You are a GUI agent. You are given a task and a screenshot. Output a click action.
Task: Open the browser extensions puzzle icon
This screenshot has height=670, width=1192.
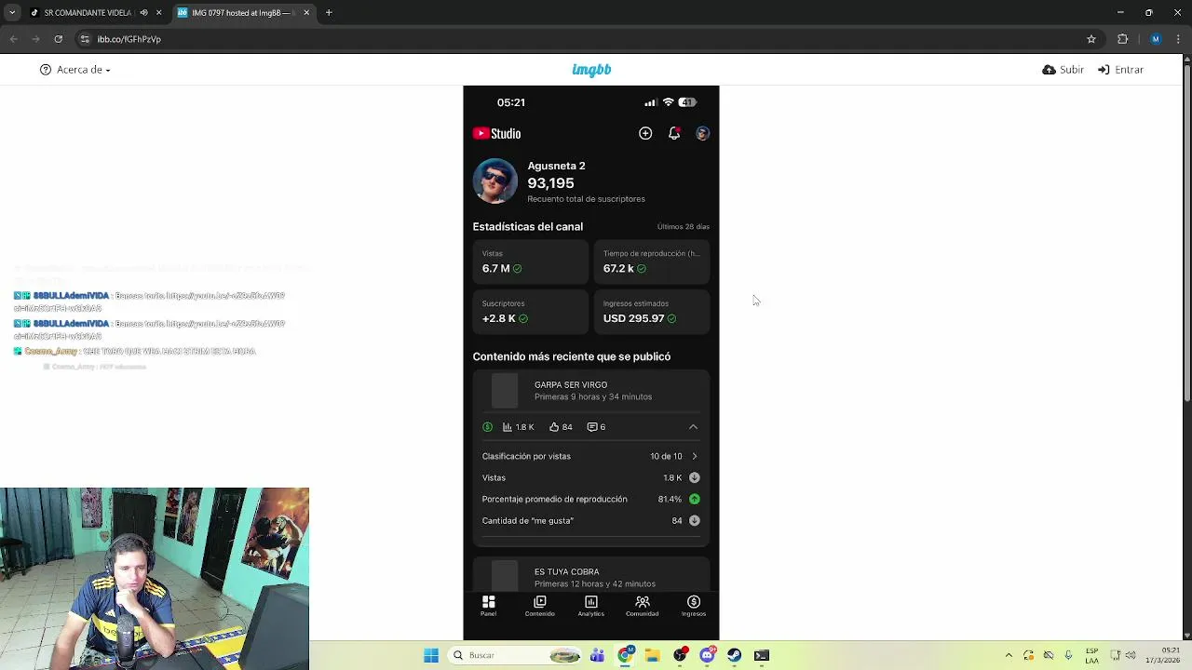[1122, 39]
